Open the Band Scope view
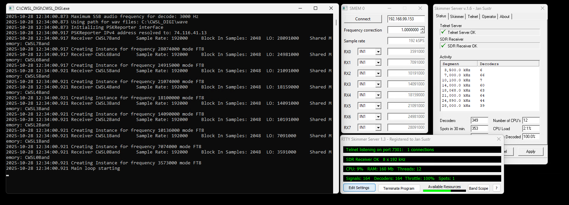Image resolution: width=569 pixels, height=205 pixels. coord(478,188)
